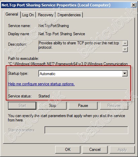The image size is (138, 157).
Task: Click the description scroll down arrow
Action: (125, 49)
